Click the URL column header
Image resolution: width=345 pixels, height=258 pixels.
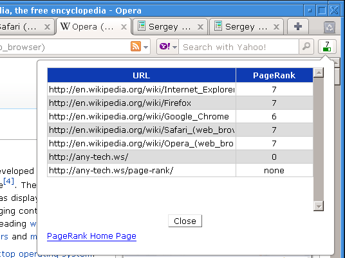point(142,75)
